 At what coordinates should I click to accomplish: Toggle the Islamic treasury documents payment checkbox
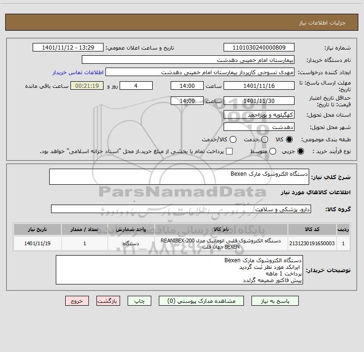coord(229,151)
